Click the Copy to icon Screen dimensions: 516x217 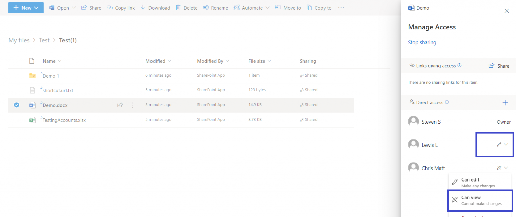tap(309, 8)
